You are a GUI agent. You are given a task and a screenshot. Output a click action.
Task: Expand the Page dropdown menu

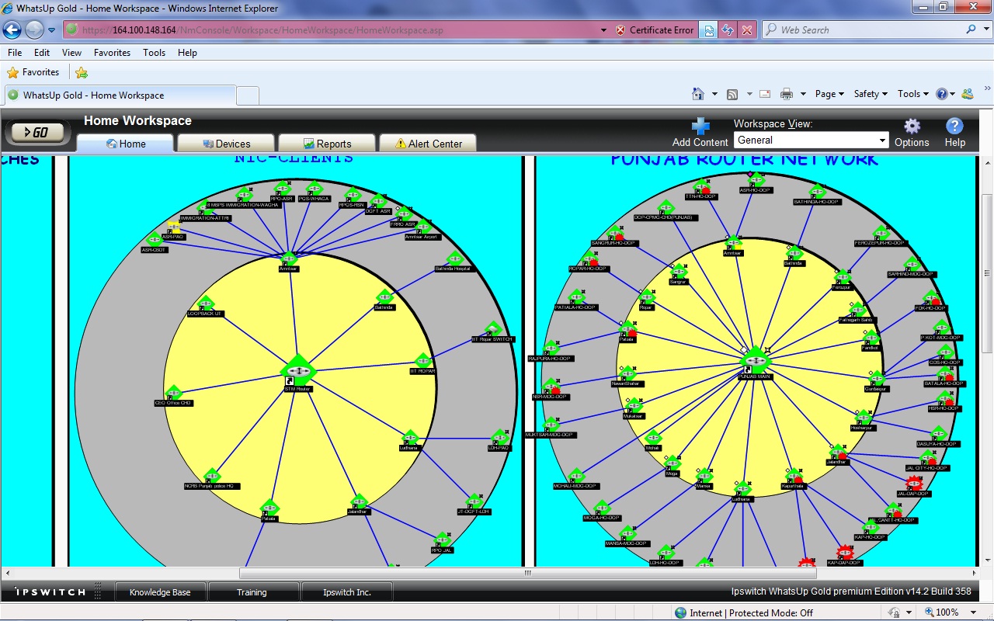[829, 94]
